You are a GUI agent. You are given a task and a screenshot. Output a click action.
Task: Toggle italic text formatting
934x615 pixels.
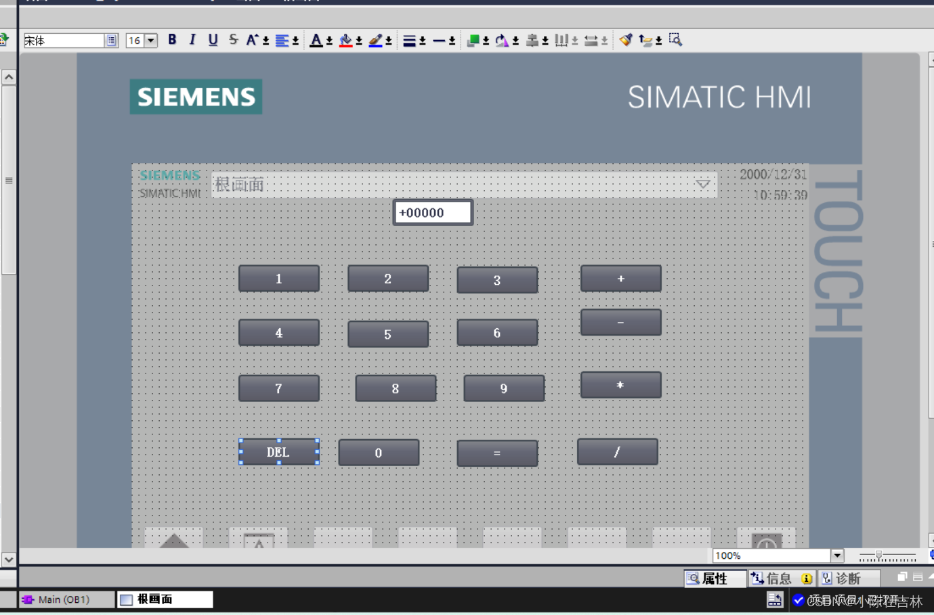[192, 40]
